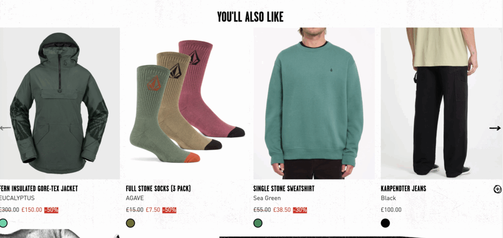
Task: Select the mint eucalyptus color swatch
Action: point(3,223)
